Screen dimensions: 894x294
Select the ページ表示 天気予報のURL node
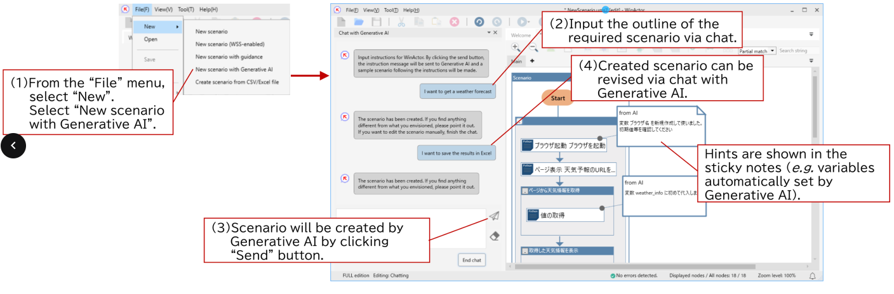coord(568,170)
